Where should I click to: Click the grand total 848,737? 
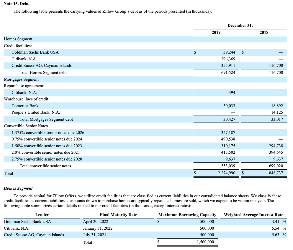[276, 173]
